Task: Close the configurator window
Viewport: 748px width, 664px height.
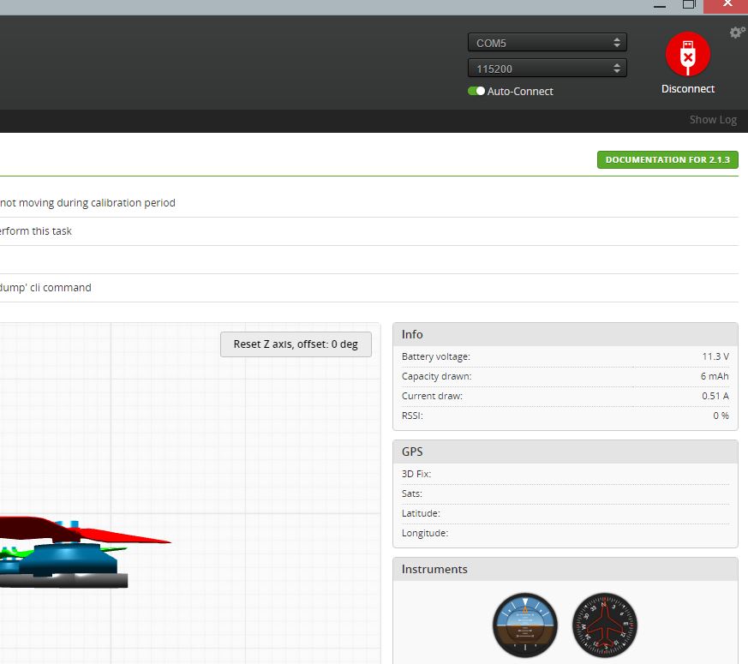Action: (727, 4)
